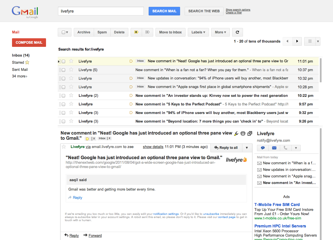Click the star icon next to Starred

tap(27, 62)
